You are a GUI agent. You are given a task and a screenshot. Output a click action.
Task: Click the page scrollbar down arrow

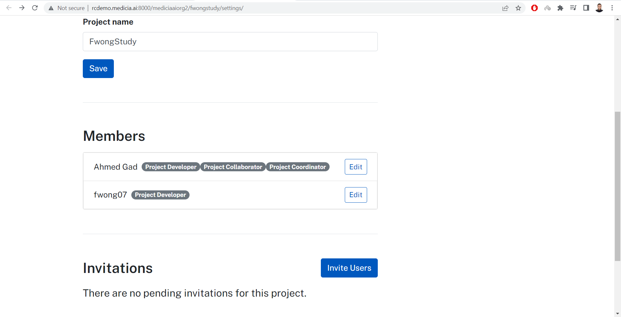pos(617,313)
